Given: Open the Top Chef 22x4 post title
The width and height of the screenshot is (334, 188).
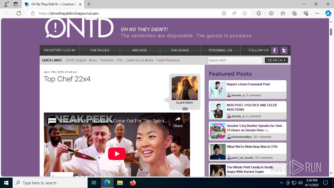Looking at the screenshot, I should (x=67, y=79).
